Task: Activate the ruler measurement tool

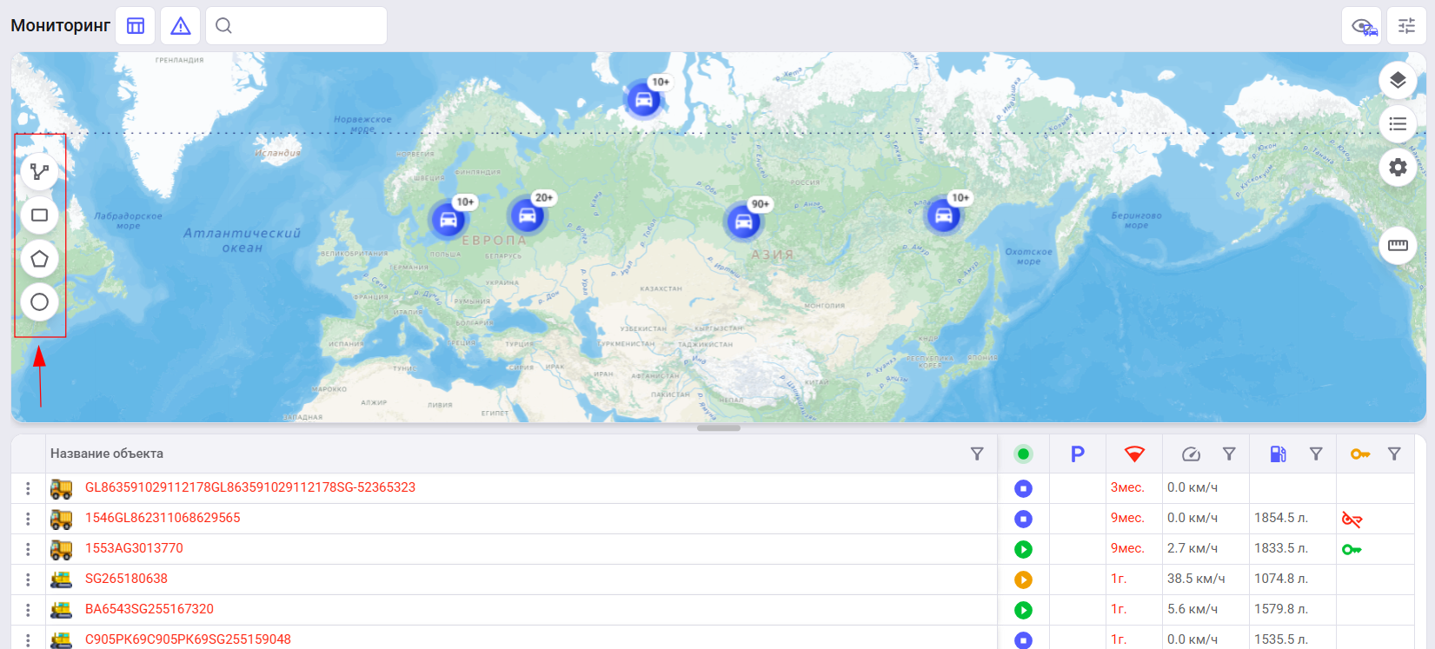Action: (x=1398, y=245)
